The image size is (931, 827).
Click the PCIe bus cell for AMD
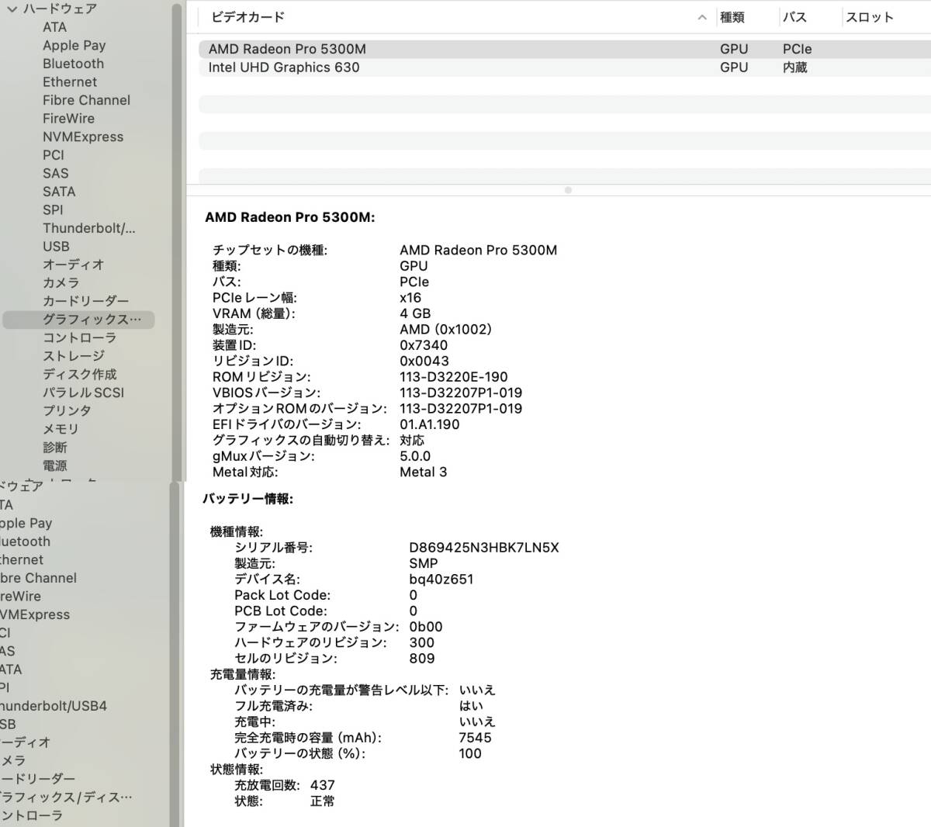point(797,49)
